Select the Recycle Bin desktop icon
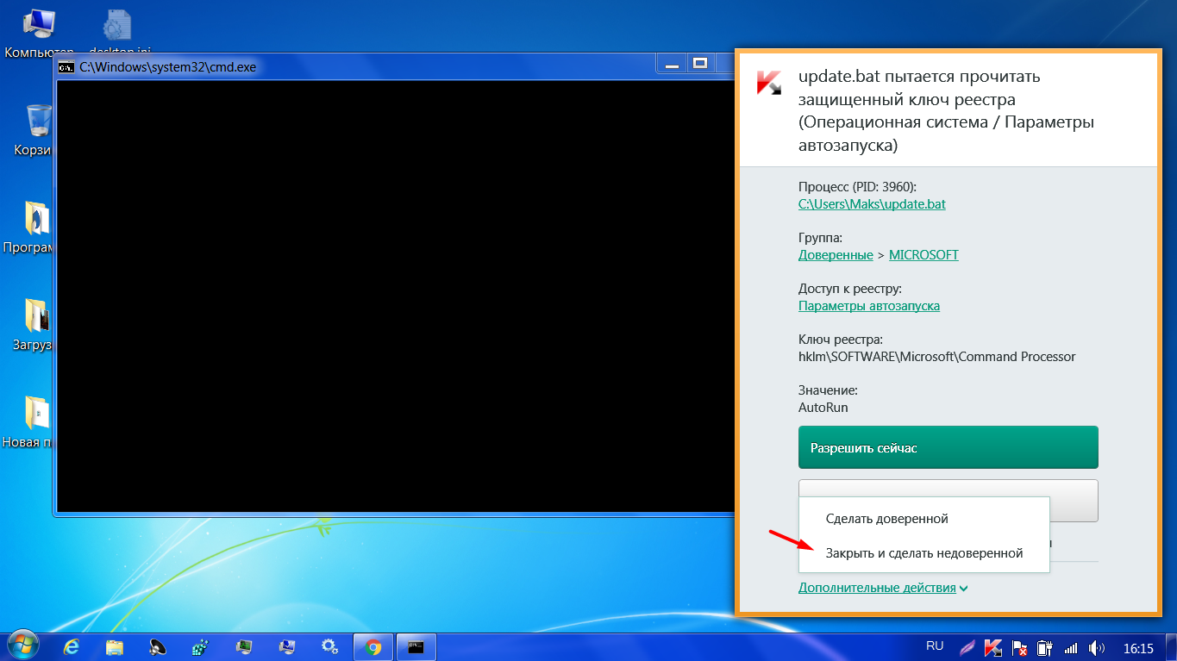The width and height of the screenshot is (1177, 661). [38, 131]
